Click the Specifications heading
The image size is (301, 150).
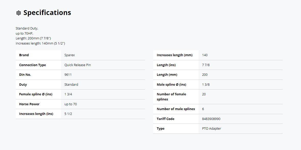click(47, 13)
